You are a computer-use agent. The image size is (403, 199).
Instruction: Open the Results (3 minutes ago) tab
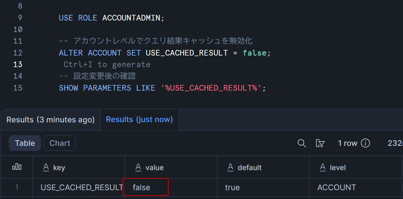[x=50, y=120]
